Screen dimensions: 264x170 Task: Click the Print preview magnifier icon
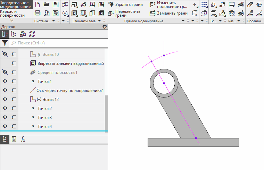coord(46,14)
